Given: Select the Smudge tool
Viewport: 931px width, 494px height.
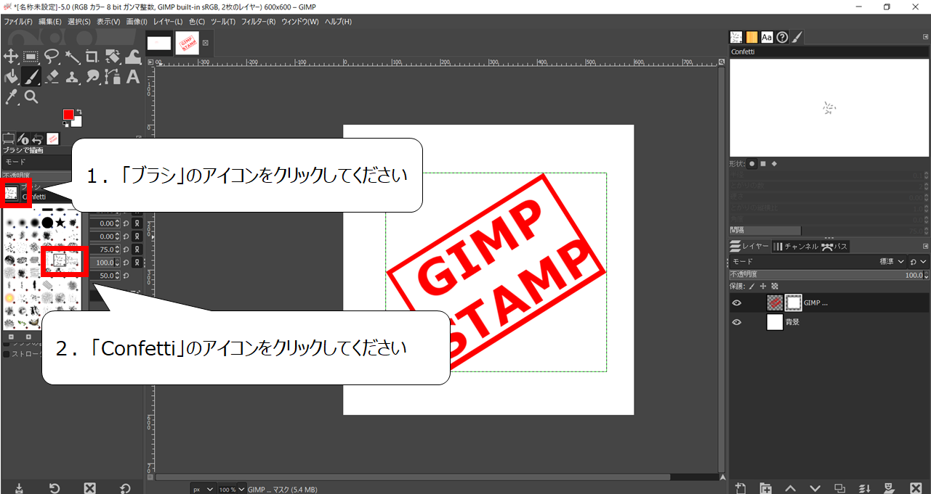Looking at the screenshot, I should [x=92, y=76].
